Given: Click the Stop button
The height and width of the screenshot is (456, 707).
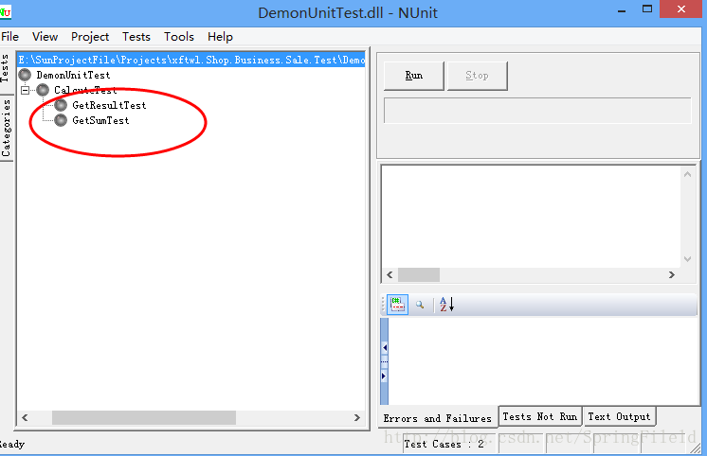Looking at the screenshot, I should coord(477,76).
